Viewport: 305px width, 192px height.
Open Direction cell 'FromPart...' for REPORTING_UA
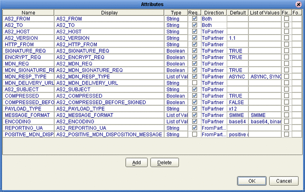214,128
